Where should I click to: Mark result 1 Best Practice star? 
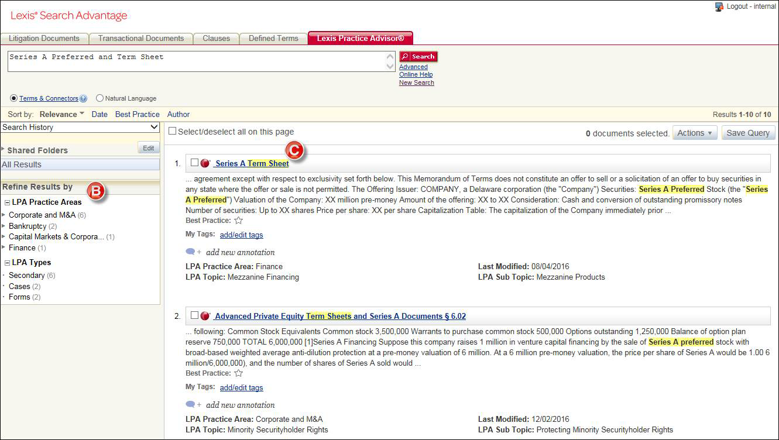[238, 221]
